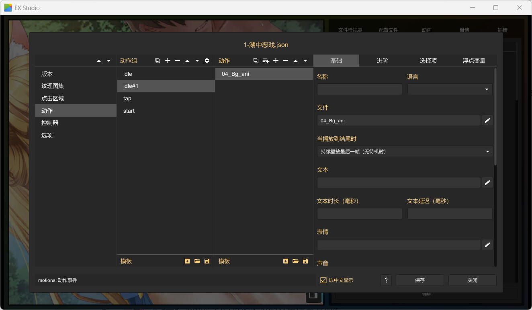
Task: Remove the 动作组 entry with minus icon
Action: point(177,61)
